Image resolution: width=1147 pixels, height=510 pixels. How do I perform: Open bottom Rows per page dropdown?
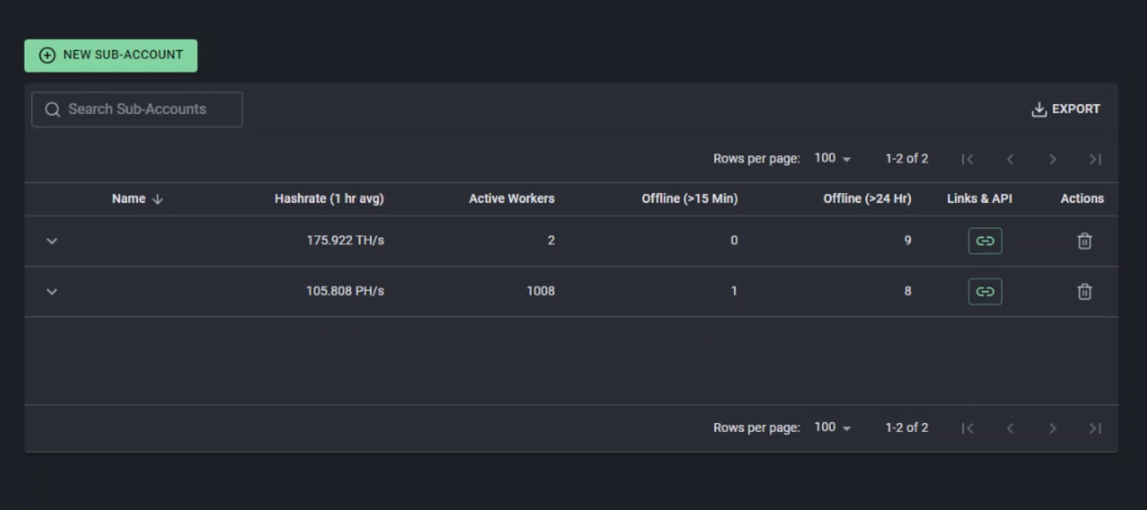click(833, 427)
